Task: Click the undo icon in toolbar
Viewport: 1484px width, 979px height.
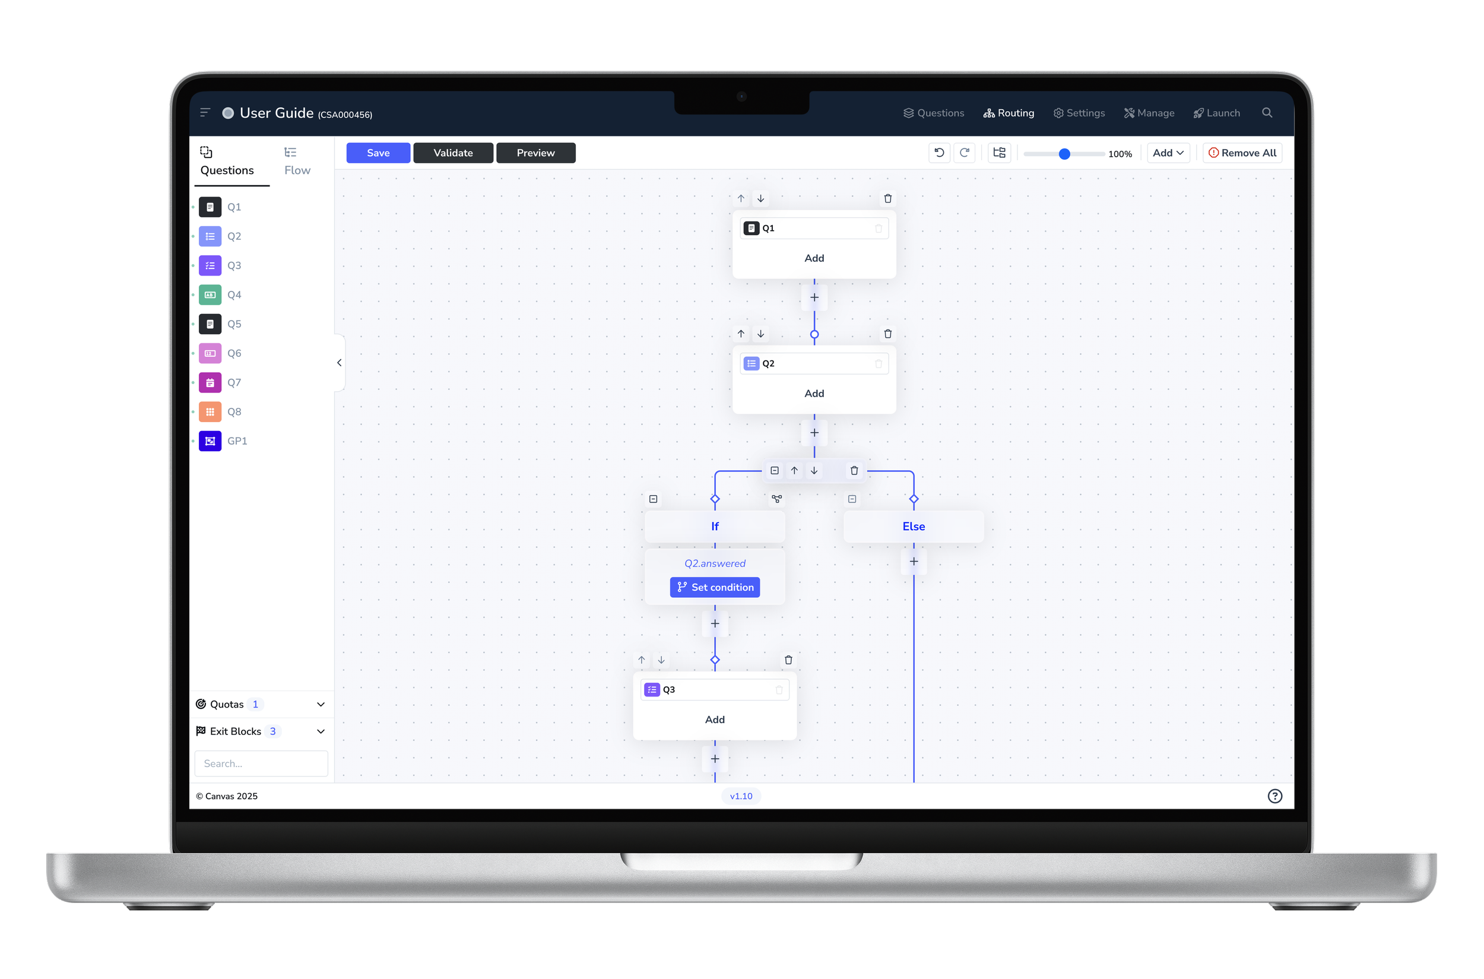Action: pos(939,153)
